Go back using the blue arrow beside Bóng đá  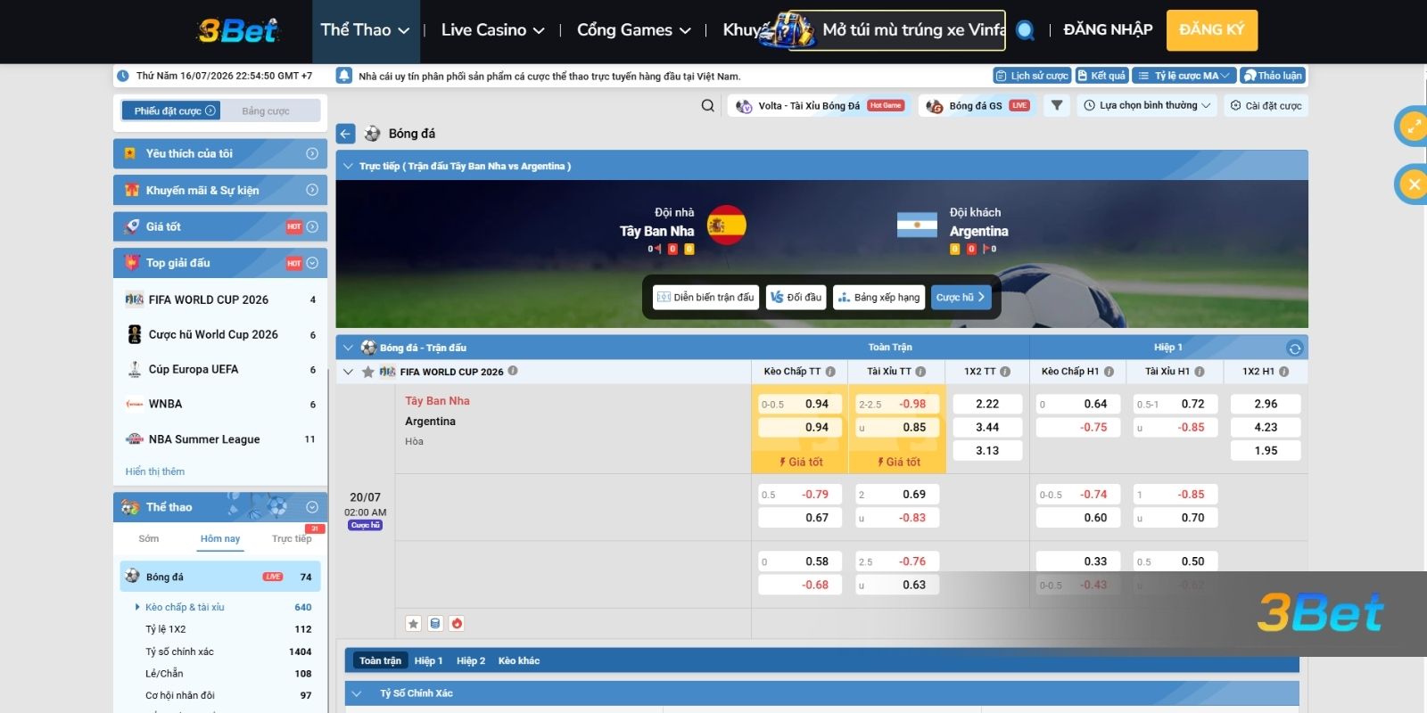(x=346, y=134)
